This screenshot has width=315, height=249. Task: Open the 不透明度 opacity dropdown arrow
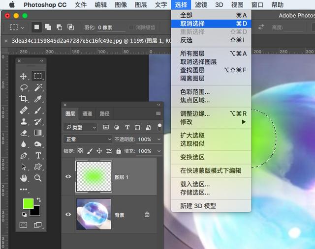(x=159, y=139)
